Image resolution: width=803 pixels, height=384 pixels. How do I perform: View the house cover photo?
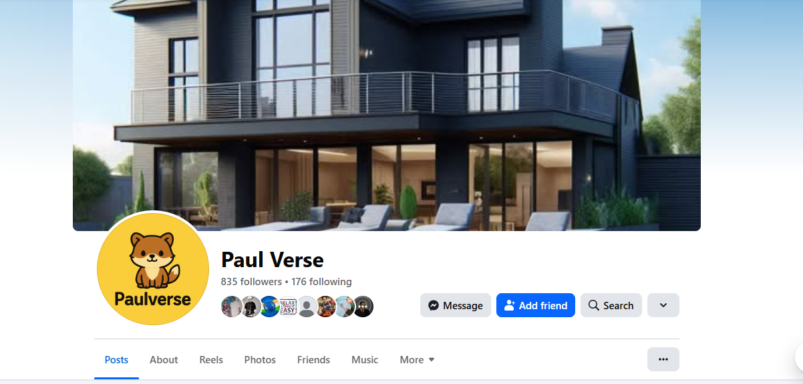[387, 115]
